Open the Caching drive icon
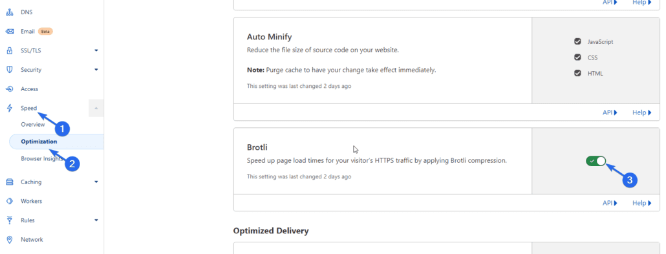 (9, 182)
